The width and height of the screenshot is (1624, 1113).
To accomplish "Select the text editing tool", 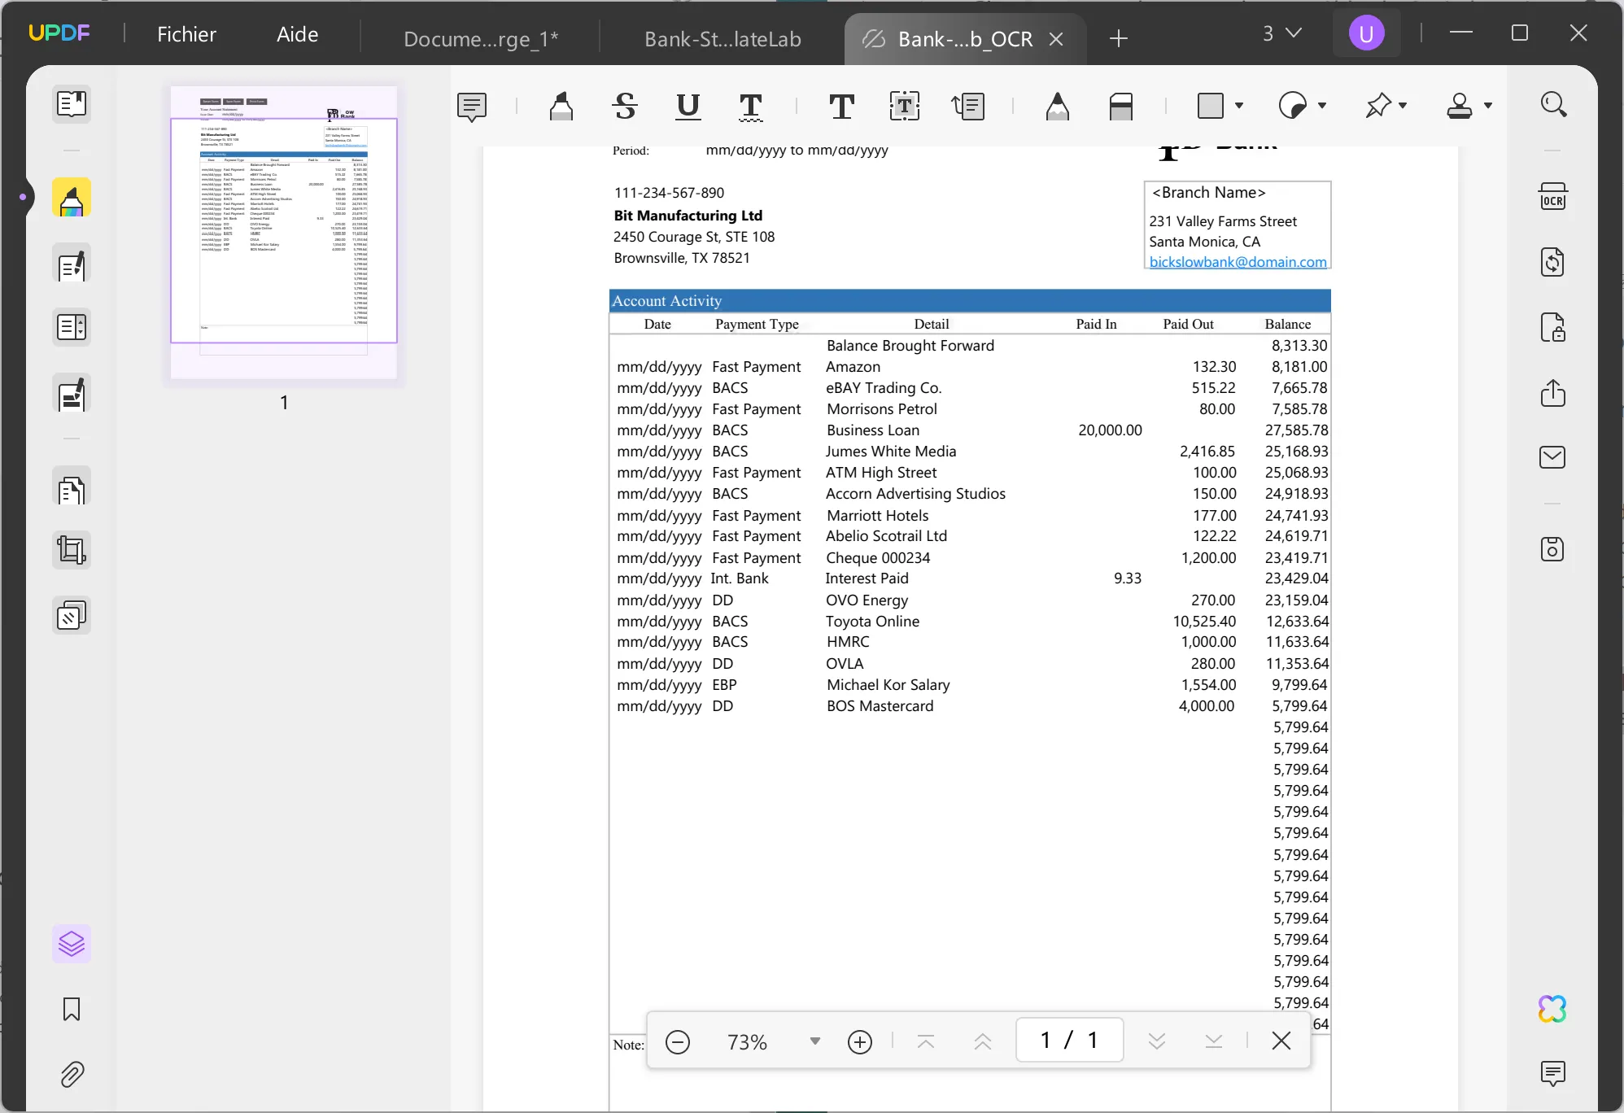I will (905, 105).
